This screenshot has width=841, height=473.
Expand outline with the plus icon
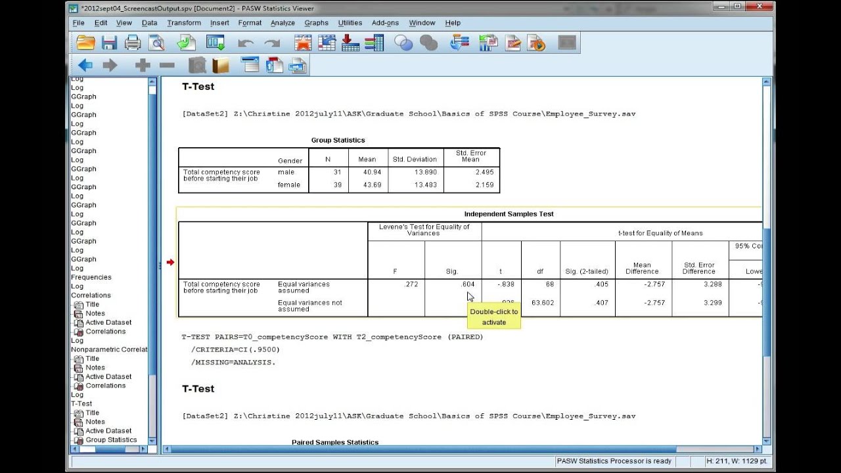pyautogui.click(x=143, y=65)
